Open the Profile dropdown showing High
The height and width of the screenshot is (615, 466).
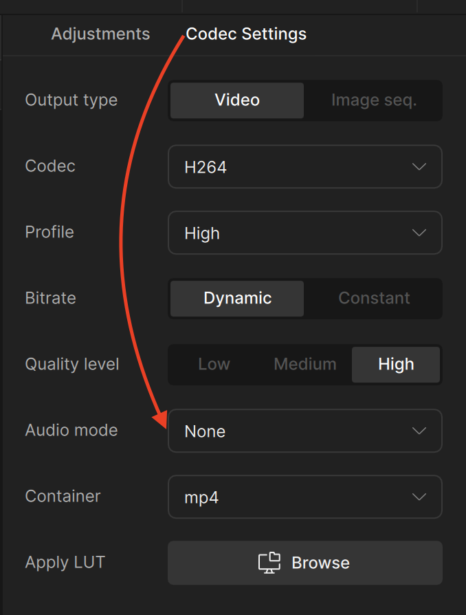[305, 233]
